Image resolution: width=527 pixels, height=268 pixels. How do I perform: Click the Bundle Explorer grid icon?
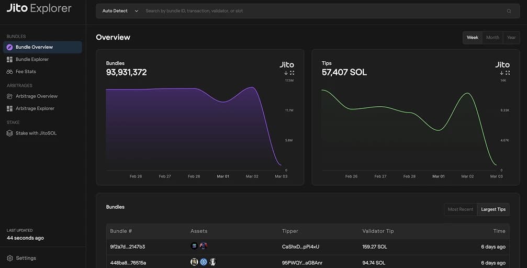(x=10, y=59)
